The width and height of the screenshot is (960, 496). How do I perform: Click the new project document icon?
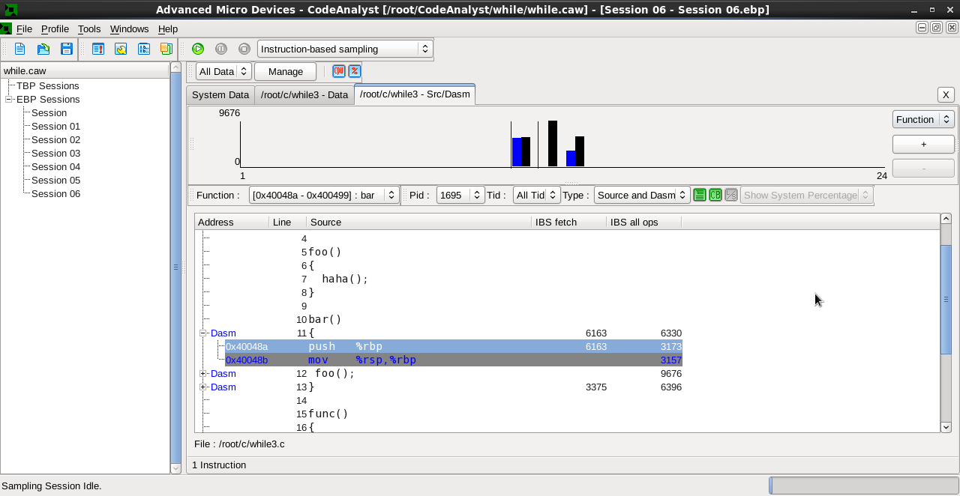(20, 49)
